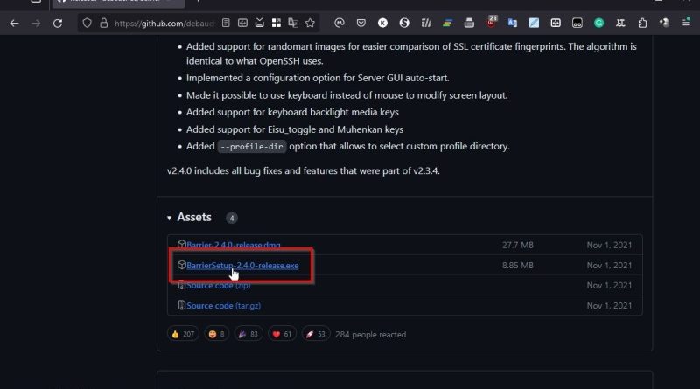Click the blue translator extension icon
This screenshot has height=389, width=700.
(x=513, y=24)
